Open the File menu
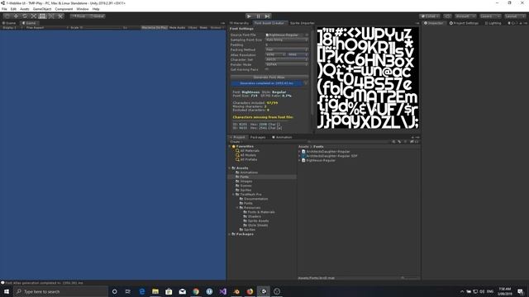Image resolution: width=529 pixels, height=297 pixels. coord(4,9)
